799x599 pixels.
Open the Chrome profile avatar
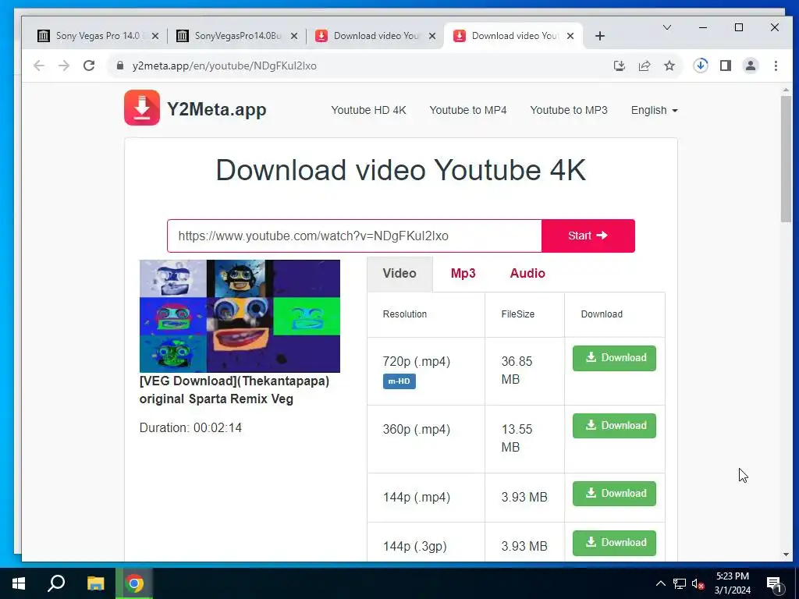tap(751, 66)
